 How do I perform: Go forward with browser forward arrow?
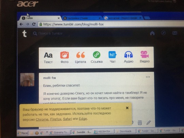pos(28,24)
